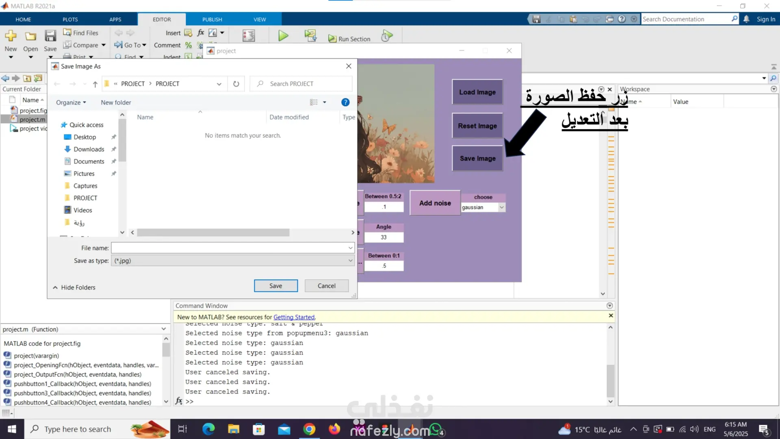Open Google Chrome from taskbar
The height and width of the screenshot is (439, 780).
pyautogui.click(x=309, y=429)
